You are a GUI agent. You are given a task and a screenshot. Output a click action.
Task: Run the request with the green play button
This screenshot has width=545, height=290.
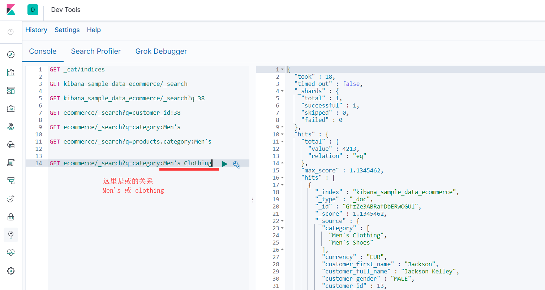click(x=224, y=164)
